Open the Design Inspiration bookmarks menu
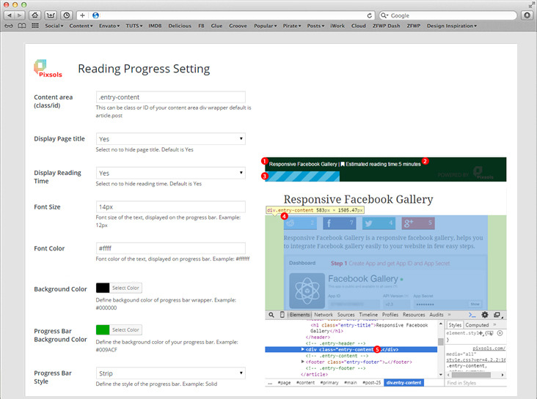Screen dimensions: 537x399 pos(452,26)
